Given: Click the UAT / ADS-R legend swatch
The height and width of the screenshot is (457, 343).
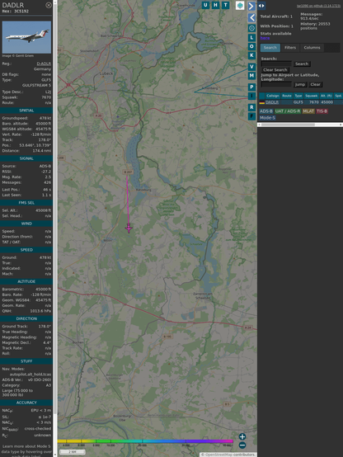Looking at the screenshot, I should coord(287,111).
